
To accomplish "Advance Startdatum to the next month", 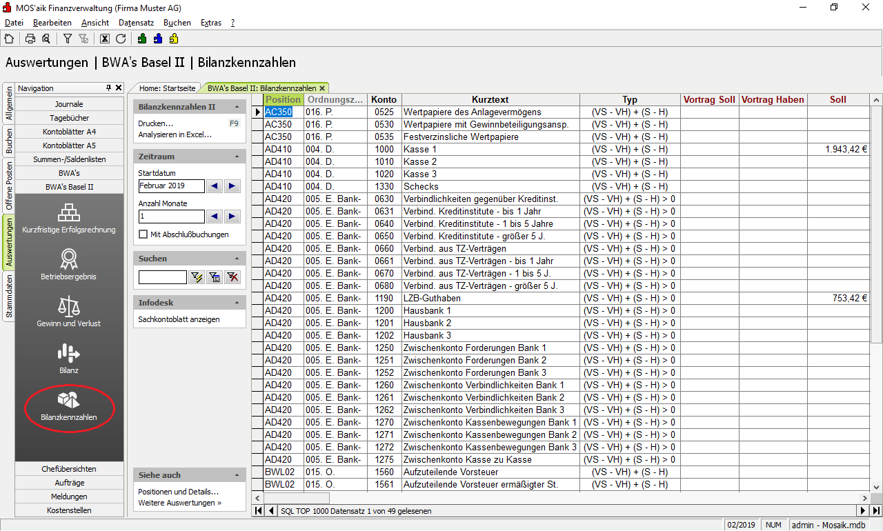I will pyautogui.click(x=232, y=186).
